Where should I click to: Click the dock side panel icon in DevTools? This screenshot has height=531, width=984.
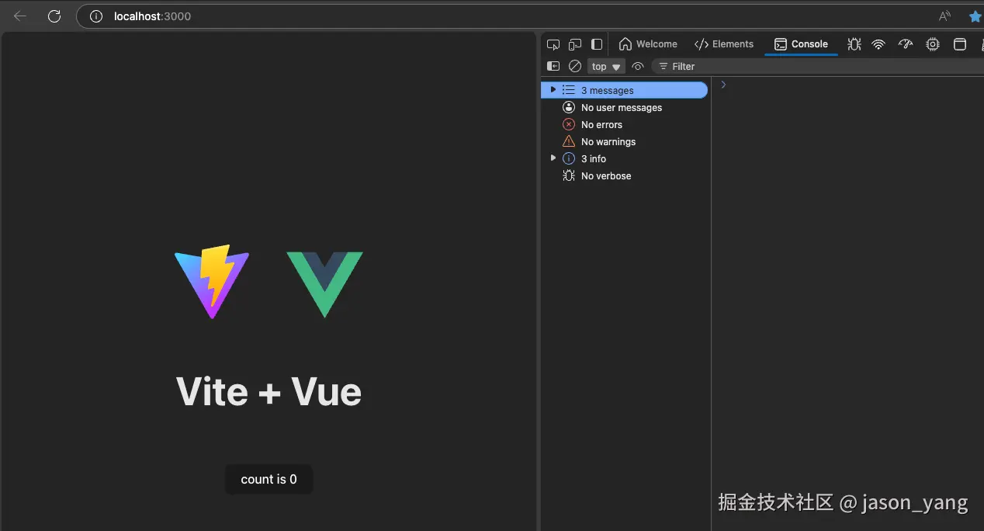point(597,44)
